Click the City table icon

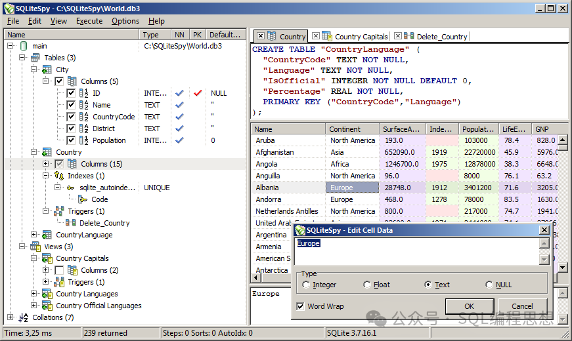click(47, 70)
